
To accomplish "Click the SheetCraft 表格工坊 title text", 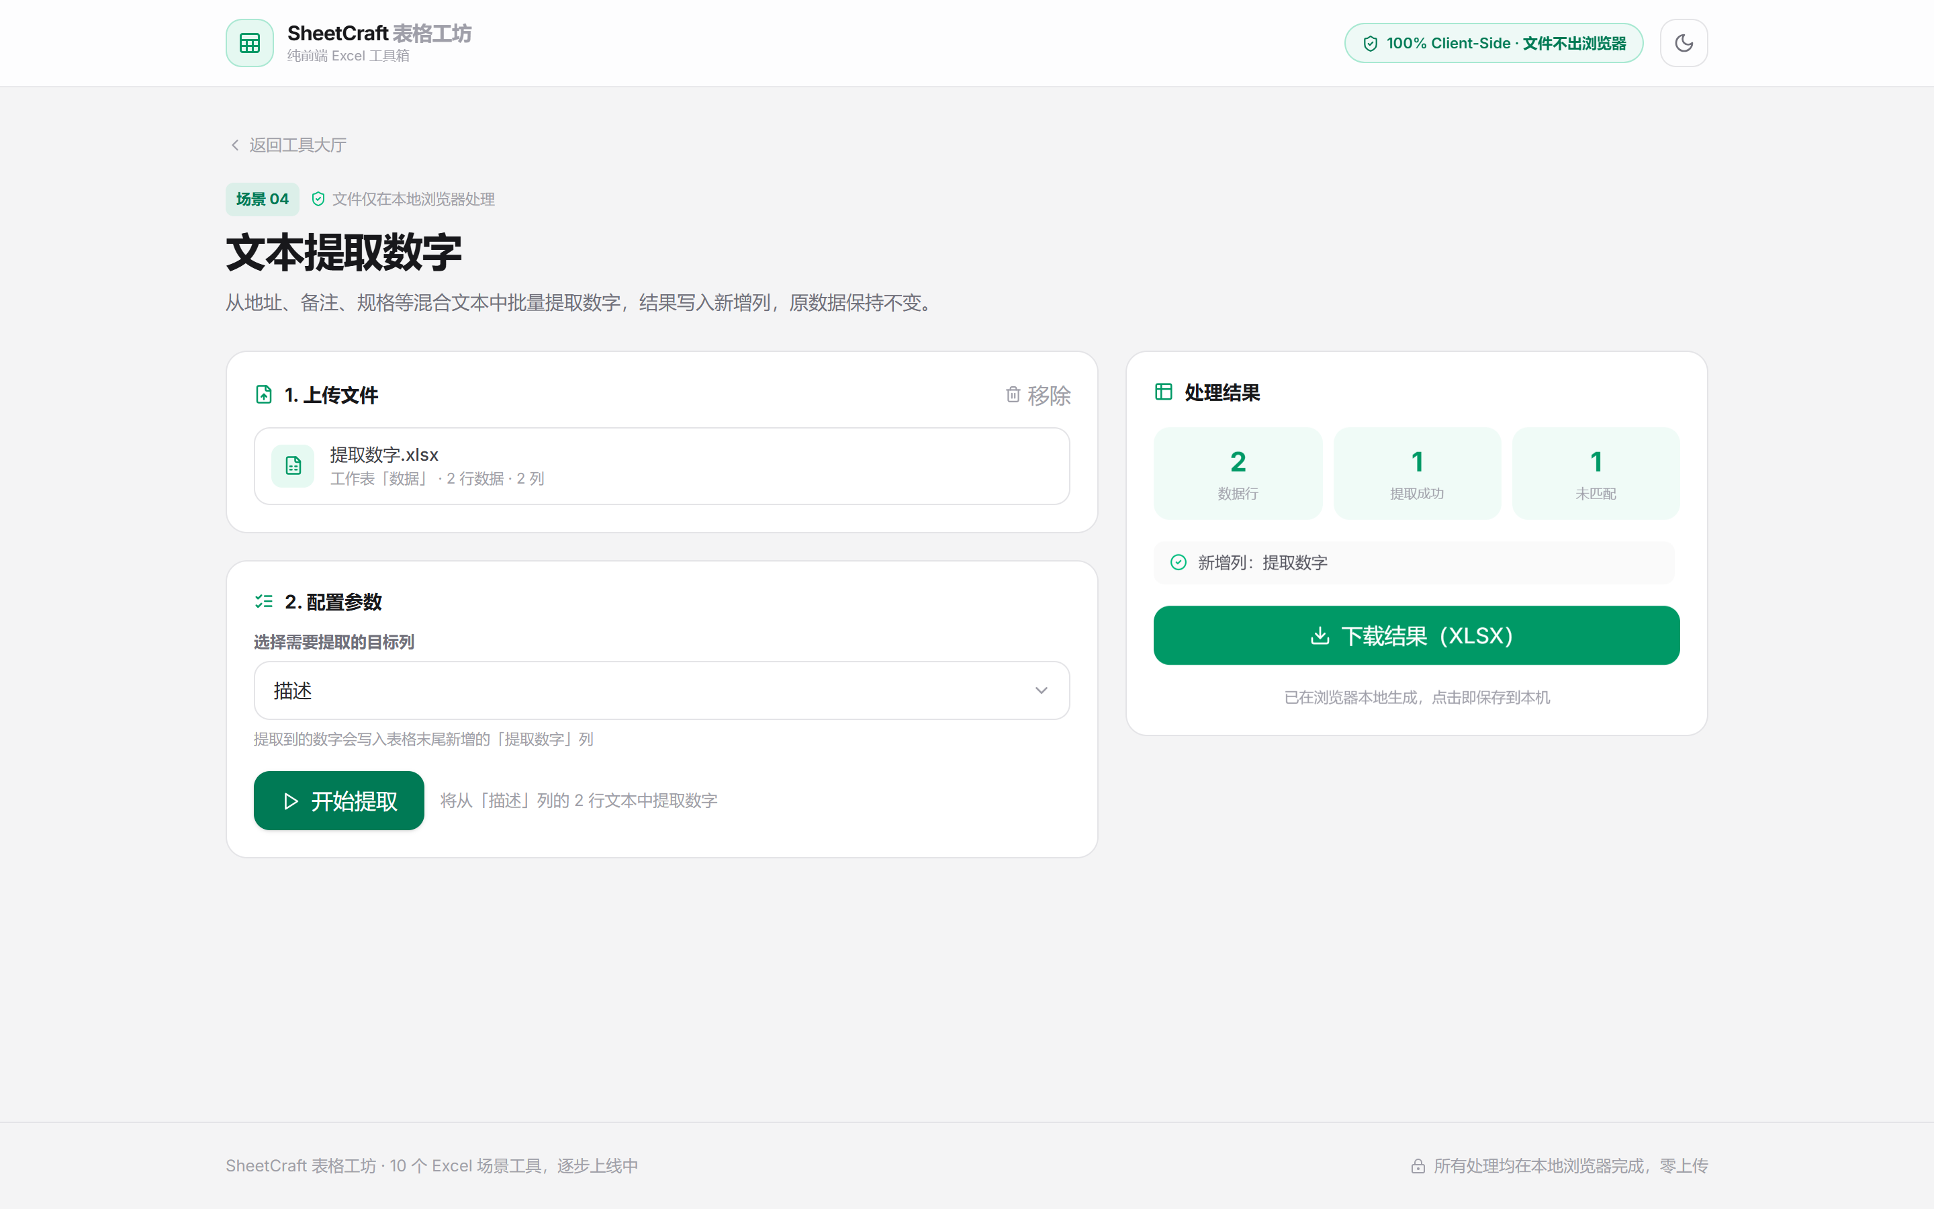I will [x=379, y=34].
